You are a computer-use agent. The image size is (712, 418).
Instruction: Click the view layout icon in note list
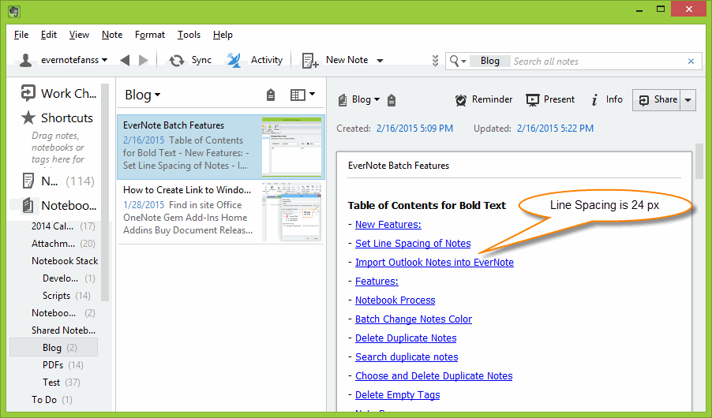(x=298, y=95)
